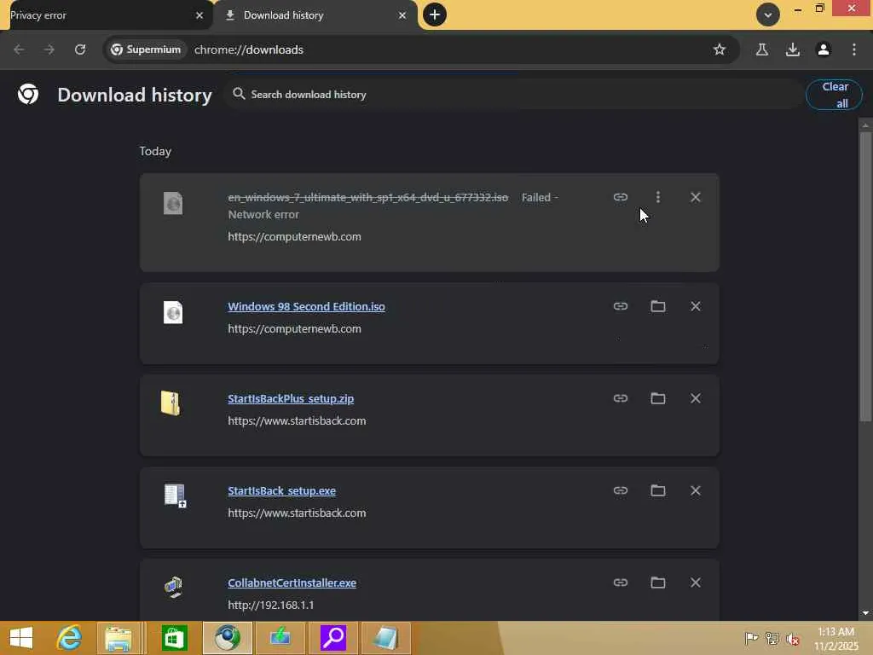The height and width of the screenshot is (655, 873).
Task: Click the taskbar clock showing 1:13 AM
Action: (835, 638)
